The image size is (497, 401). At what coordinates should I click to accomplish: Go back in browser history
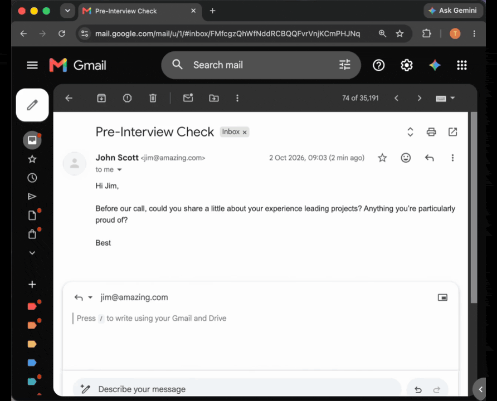coord(23,33)
